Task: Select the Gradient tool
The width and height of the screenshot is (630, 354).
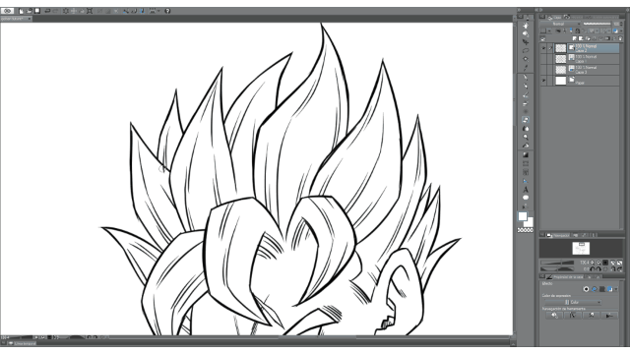Action: point(526,154)
